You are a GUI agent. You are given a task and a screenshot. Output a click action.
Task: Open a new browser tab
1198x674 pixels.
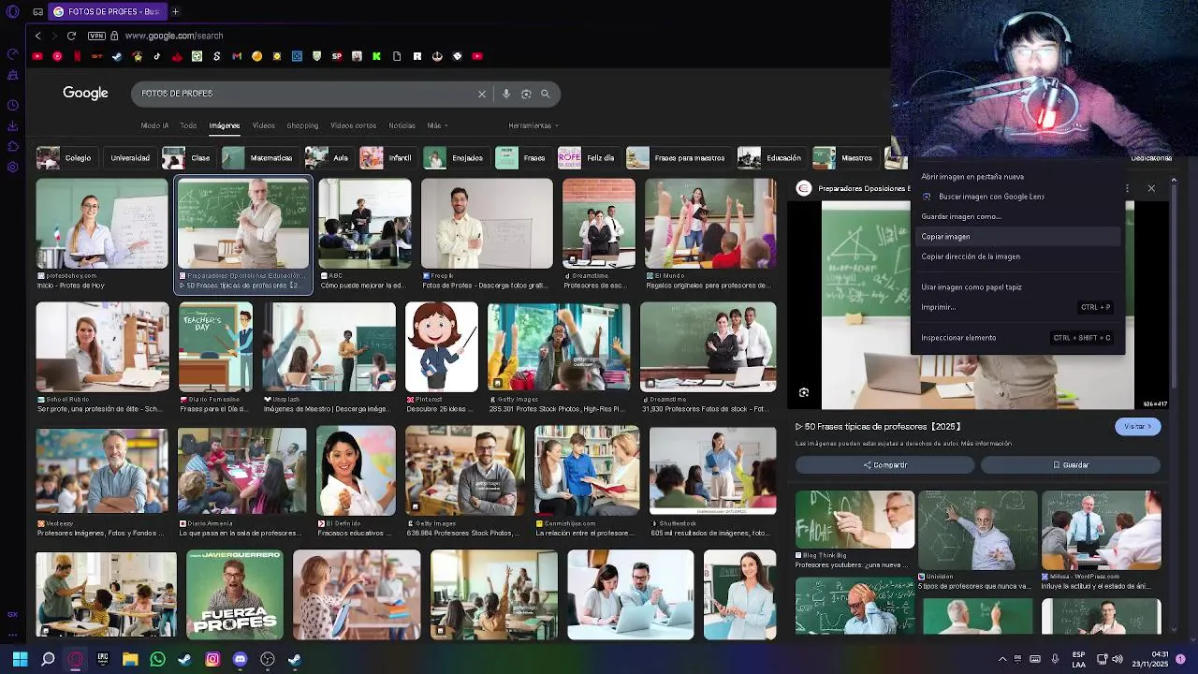pos(175,11)
